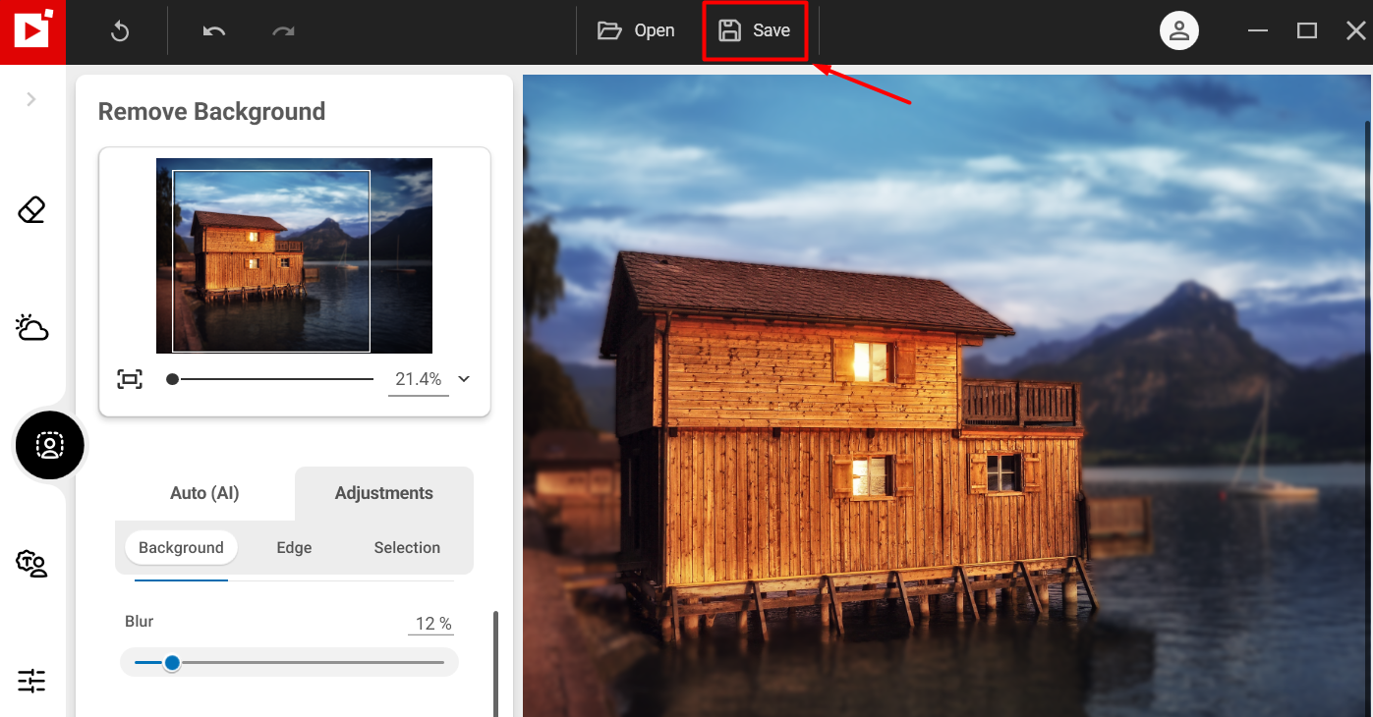Open the sky replacement cloud tool

(x=32, y=327)
